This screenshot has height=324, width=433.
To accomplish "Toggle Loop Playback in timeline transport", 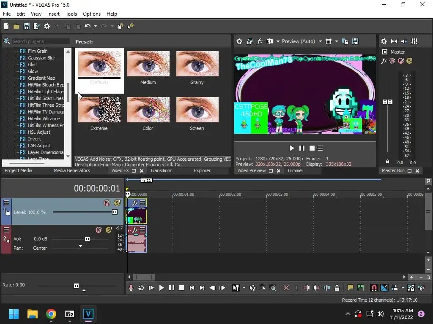I will (141, 288).
